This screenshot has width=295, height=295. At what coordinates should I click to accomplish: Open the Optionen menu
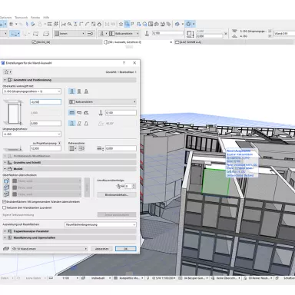(5, 18)
